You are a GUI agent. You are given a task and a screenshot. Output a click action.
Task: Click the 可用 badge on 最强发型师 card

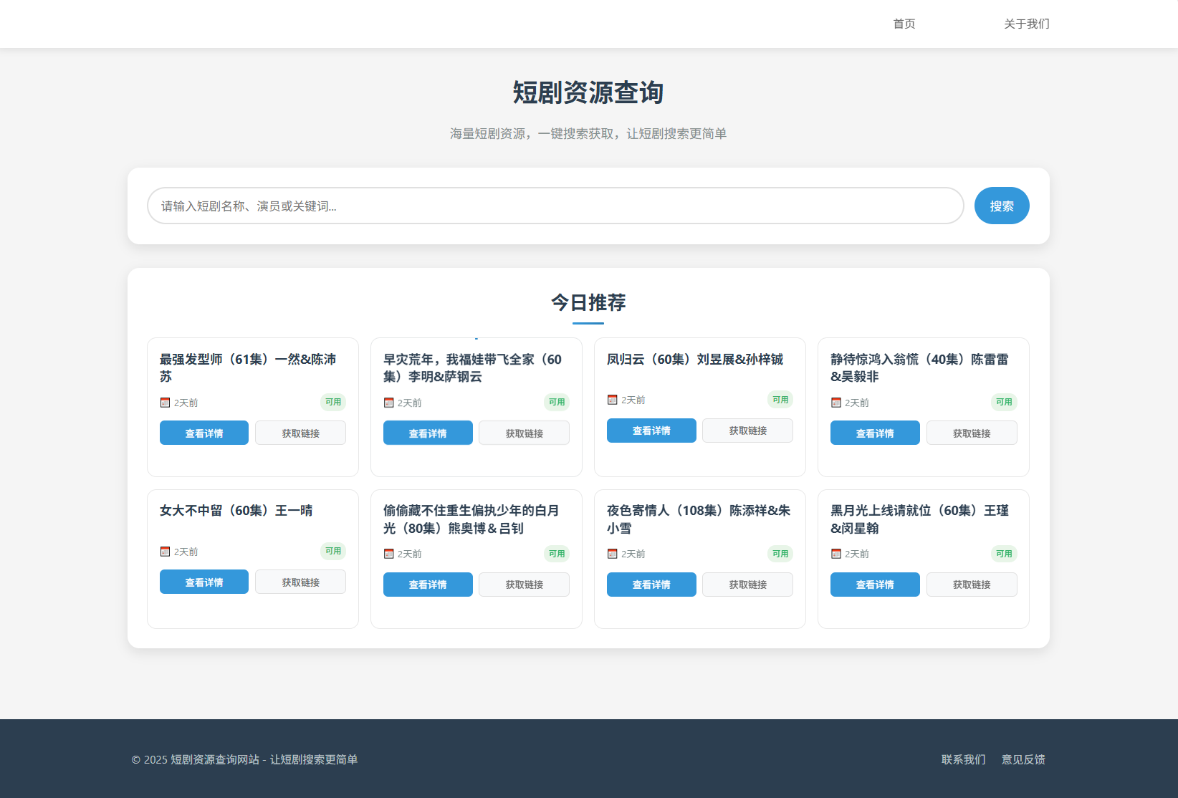point(332,402)
